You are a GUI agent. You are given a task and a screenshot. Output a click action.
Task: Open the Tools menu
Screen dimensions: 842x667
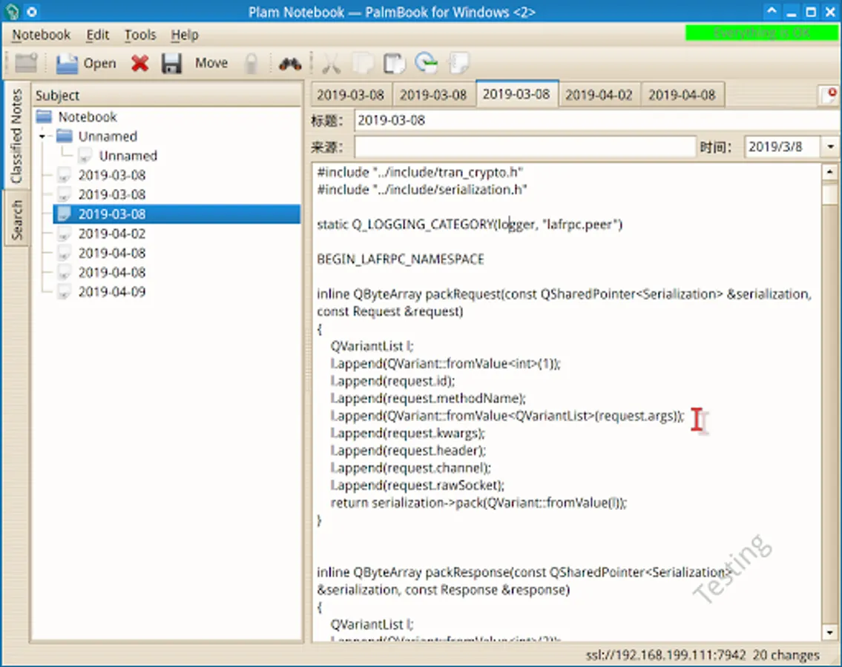pyautogui.click(x=140, y=35)
